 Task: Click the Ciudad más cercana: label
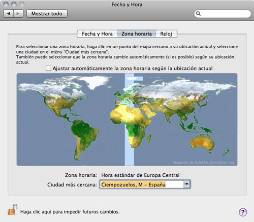pos(72,184)
